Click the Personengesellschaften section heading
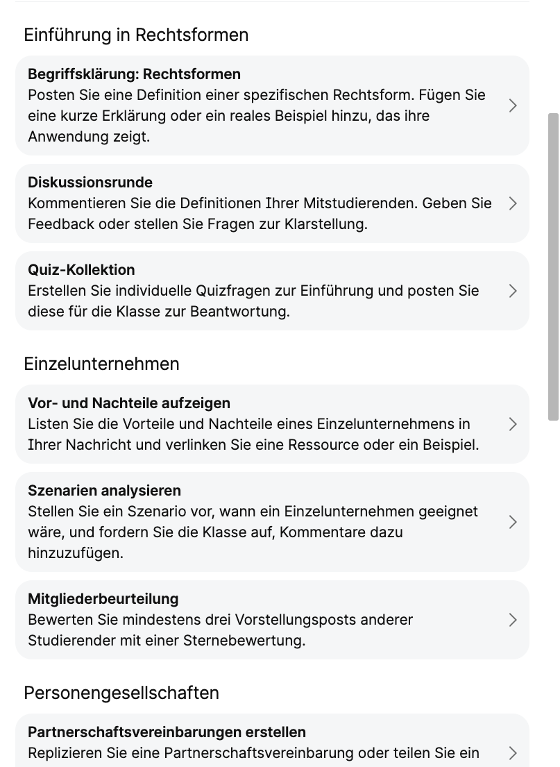The image size is (560, 767). tap(121, 693)
